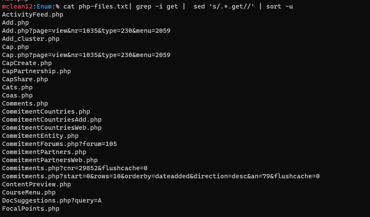Click the DocSuggestions.php?query=A line
This screenshot has height=217, width=370.
coord(52,201)
